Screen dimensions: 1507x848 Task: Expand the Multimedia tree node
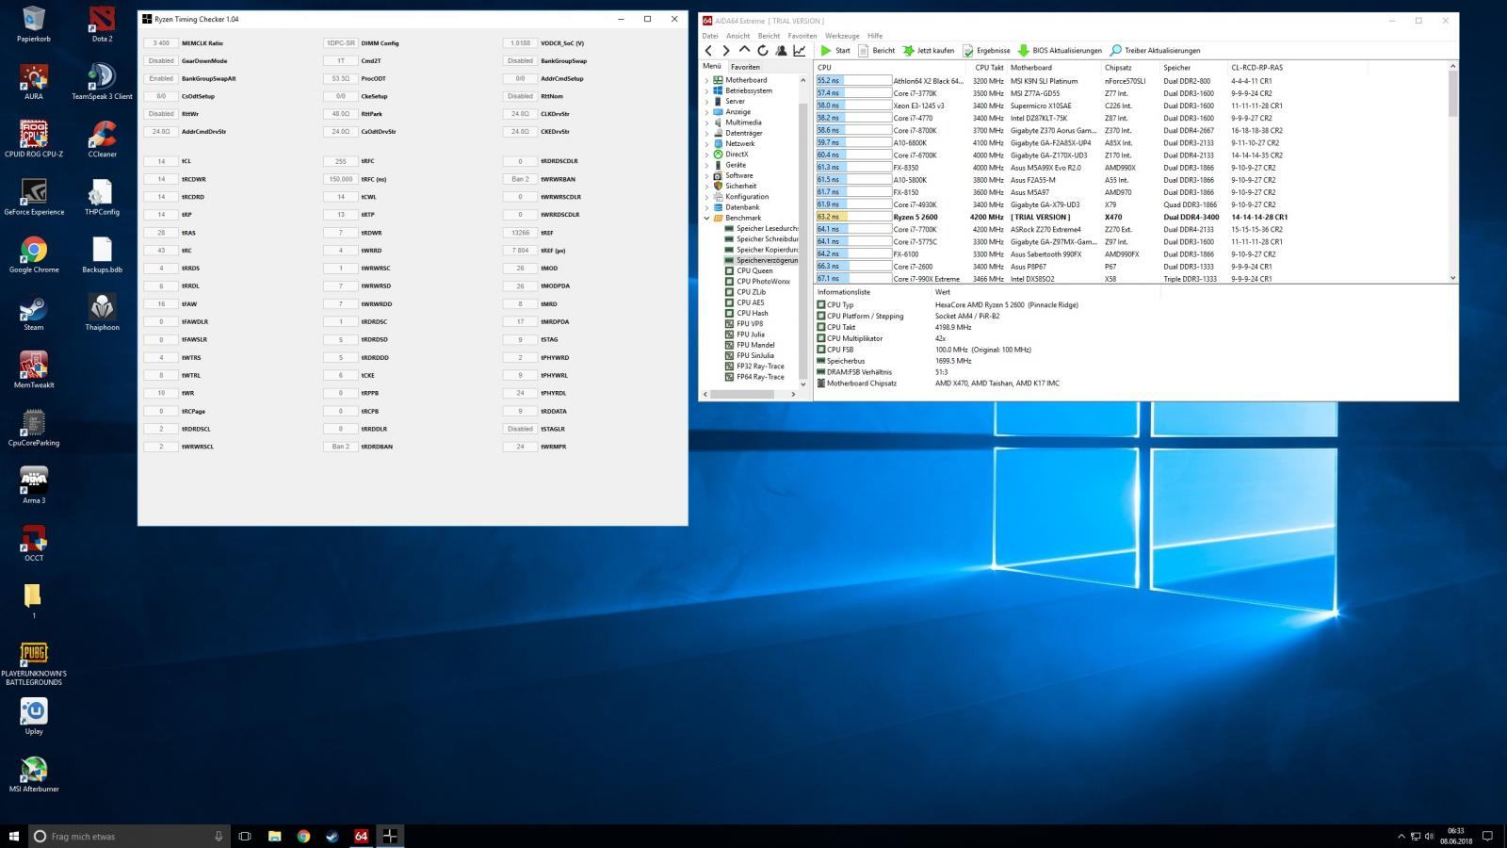(x=706, y=122)
